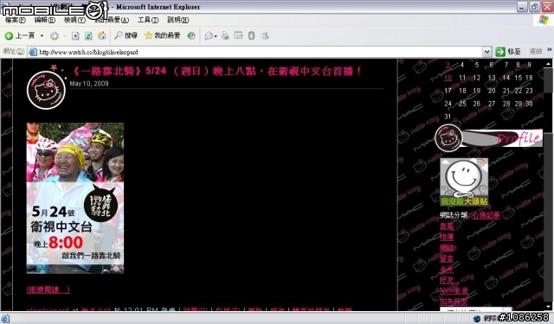554x324 pixels.
Task: Open the 檢視 menu
Action: [74, 20]
